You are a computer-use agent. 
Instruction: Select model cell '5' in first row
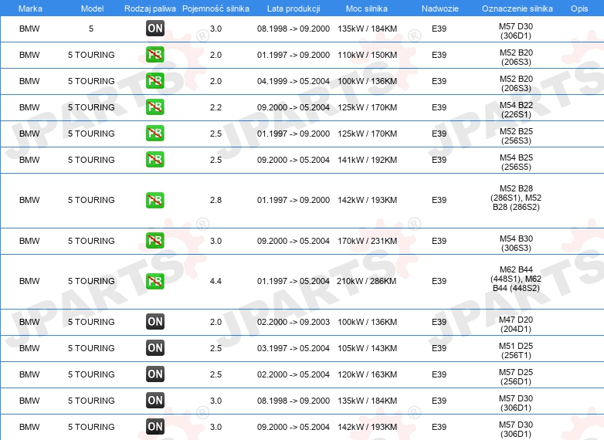tap(91, 29)
